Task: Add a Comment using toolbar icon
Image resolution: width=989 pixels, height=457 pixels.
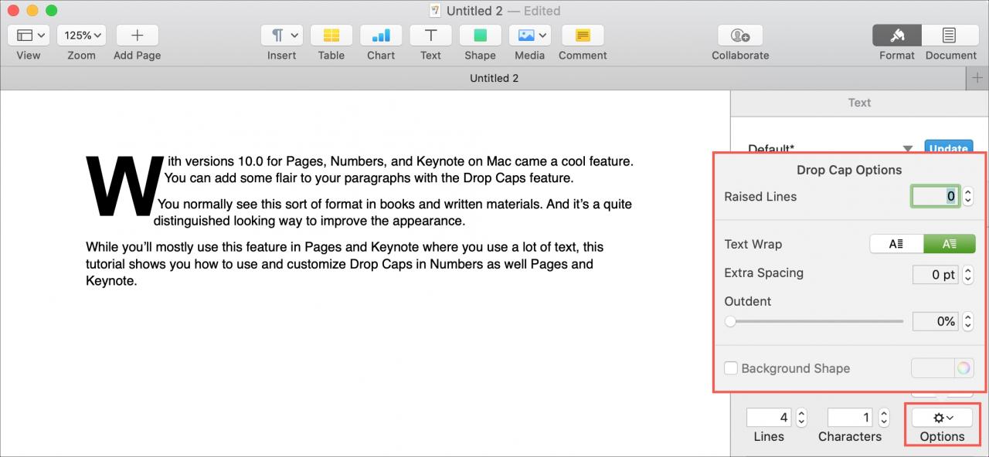Action: coord(583,36)
